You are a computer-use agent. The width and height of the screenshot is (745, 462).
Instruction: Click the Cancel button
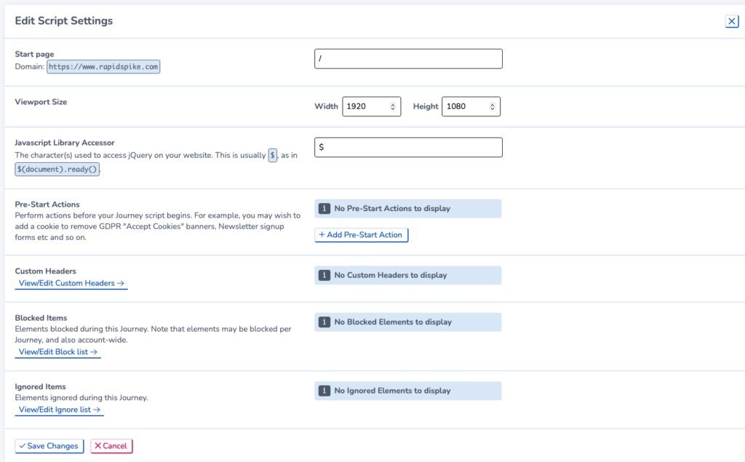(111, 446)
